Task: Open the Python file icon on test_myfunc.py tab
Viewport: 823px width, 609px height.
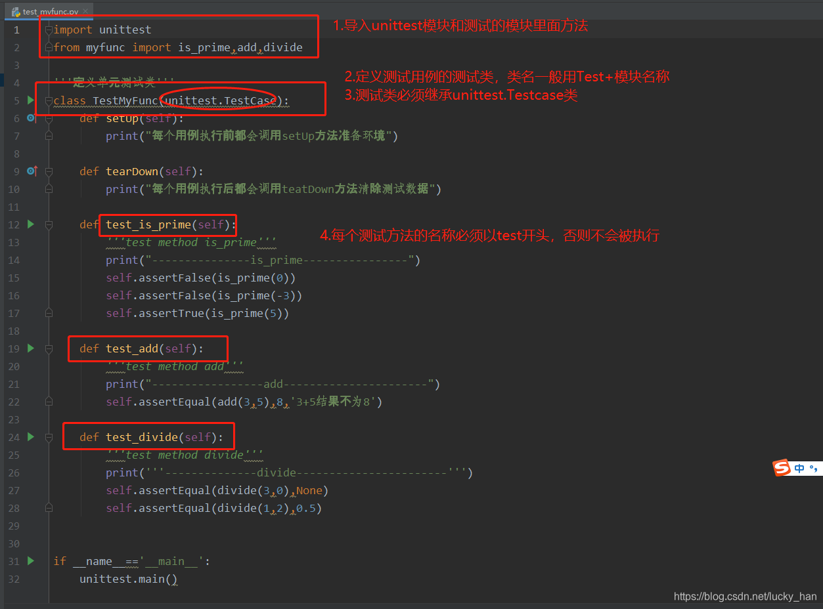Action: (x=16, y=12)
